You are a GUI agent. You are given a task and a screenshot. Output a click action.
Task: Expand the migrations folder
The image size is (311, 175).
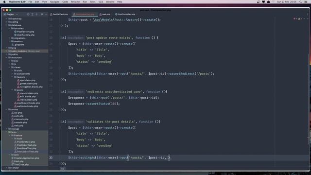coord(9,38)
